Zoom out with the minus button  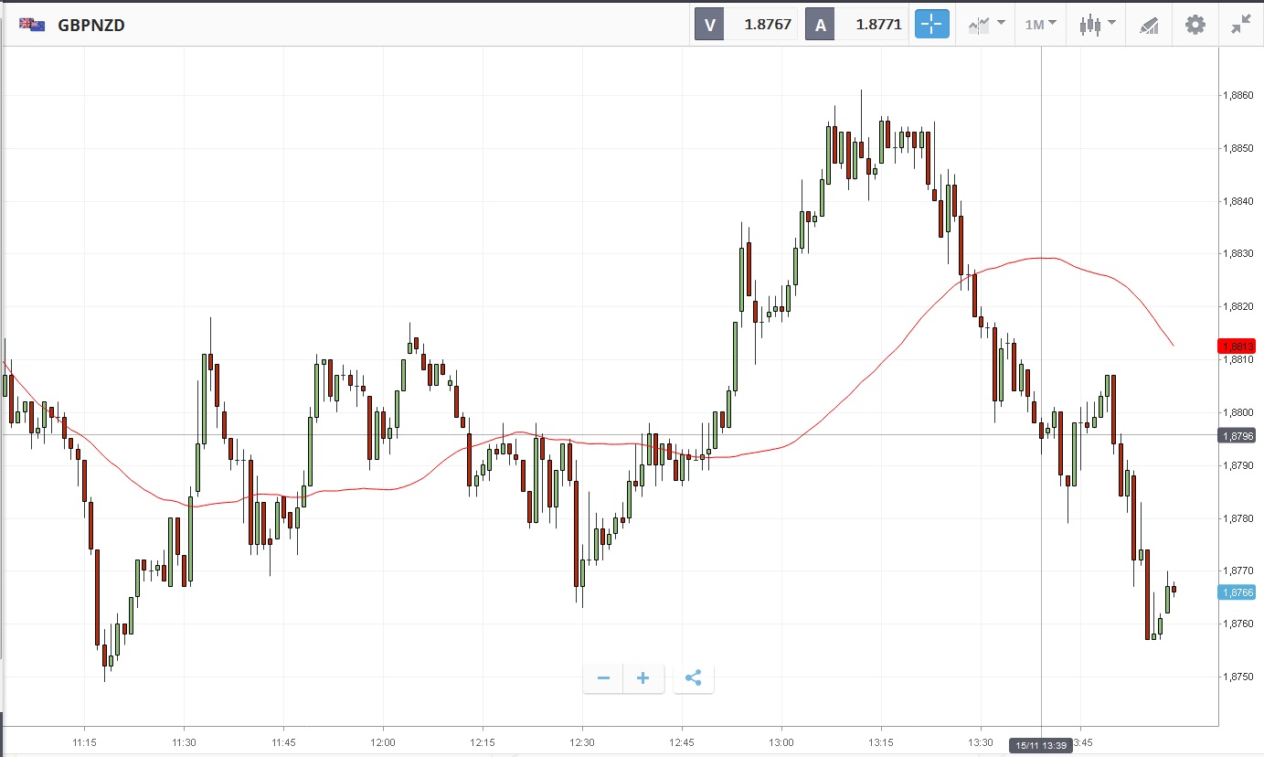coord(603,678)
